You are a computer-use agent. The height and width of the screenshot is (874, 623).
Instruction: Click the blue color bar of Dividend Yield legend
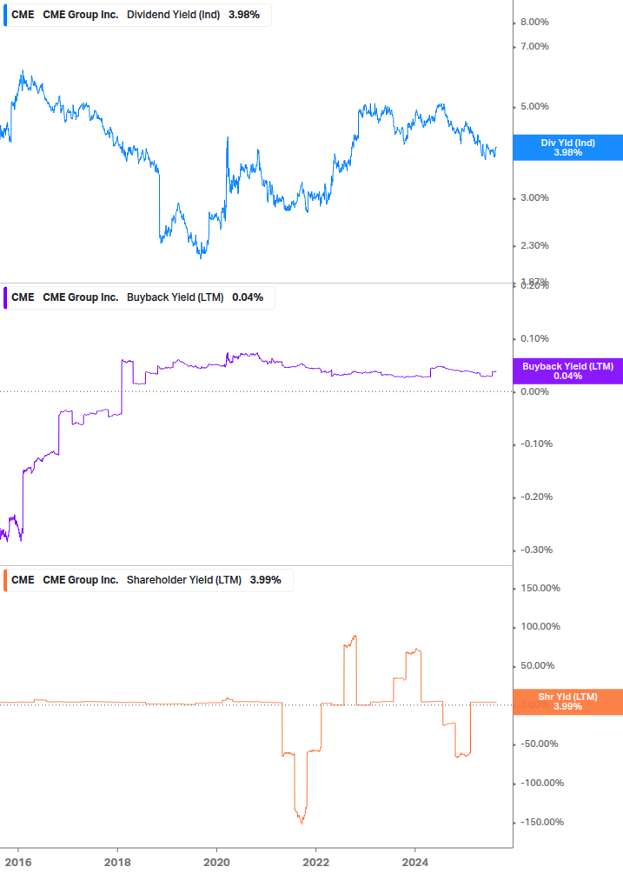5,15
